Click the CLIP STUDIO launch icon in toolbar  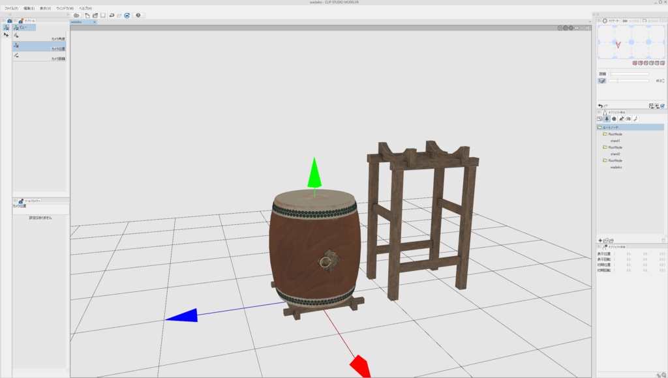pos(76,16)
